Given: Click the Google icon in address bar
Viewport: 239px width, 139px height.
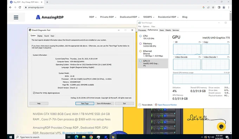Looking at the screenshot, I should (x=204, y=7).
